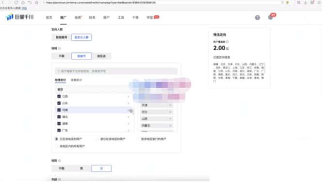The width and height of the screenshot is (323, 182).
Task: Select the 居住在该地区的用户 radio option
Action: (x=97, y=139)
